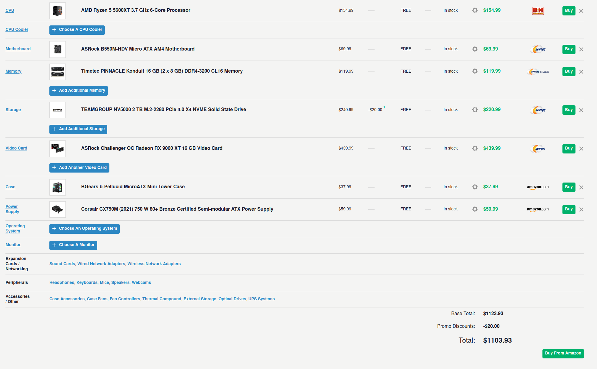
Task: Click amazon.com logo on Case row
Action: click(538, 187)
